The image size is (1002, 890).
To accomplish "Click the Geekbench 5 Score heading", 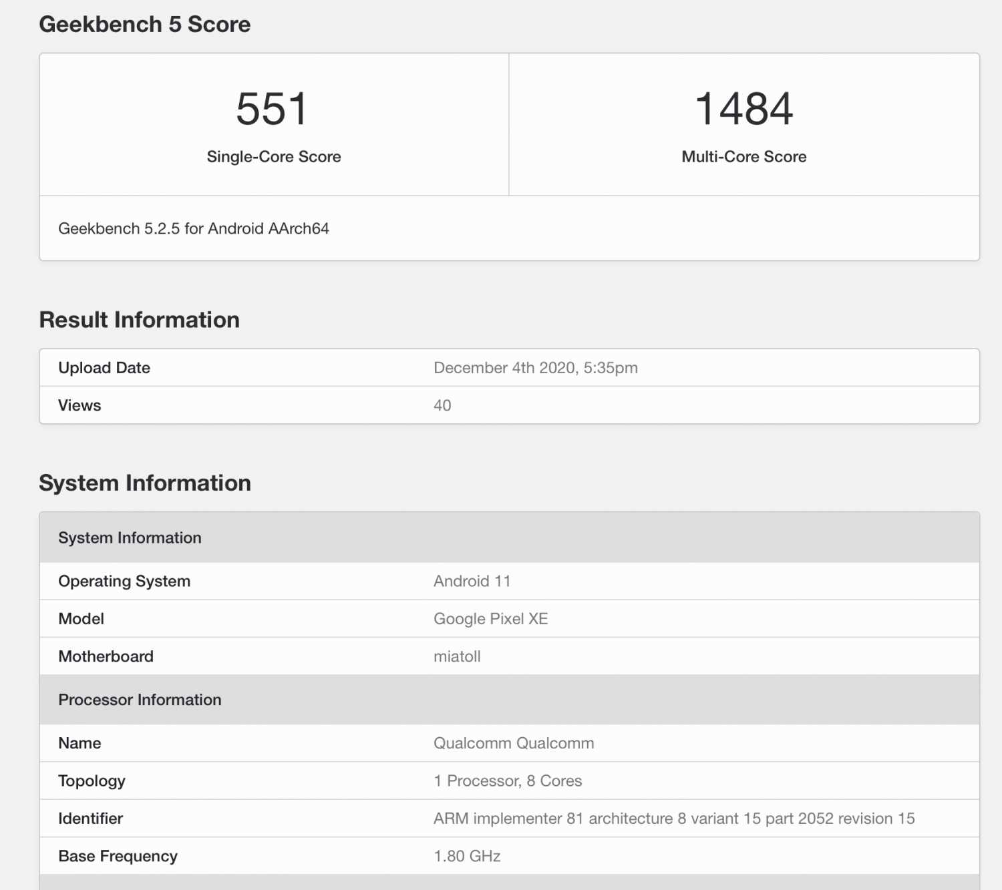I will pos(145,25).
